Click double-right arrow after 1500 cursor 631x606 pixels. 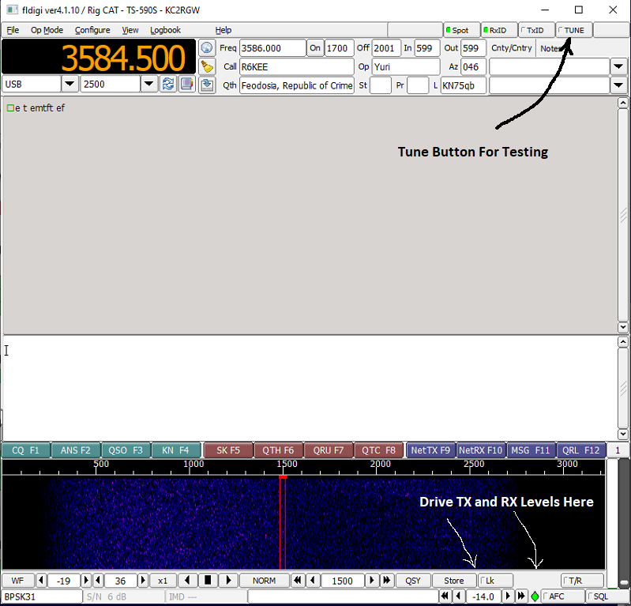pyautogui.click(x=387, y=581)
